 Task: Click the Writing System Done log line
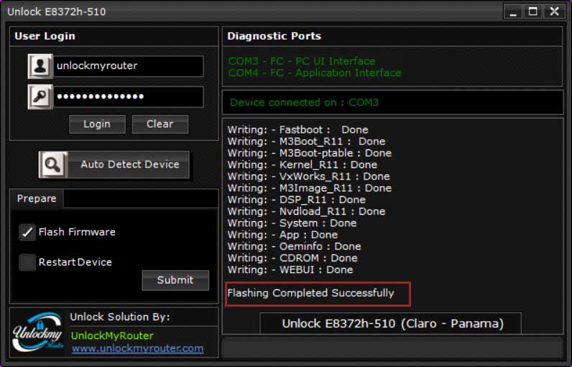(292, 223)
